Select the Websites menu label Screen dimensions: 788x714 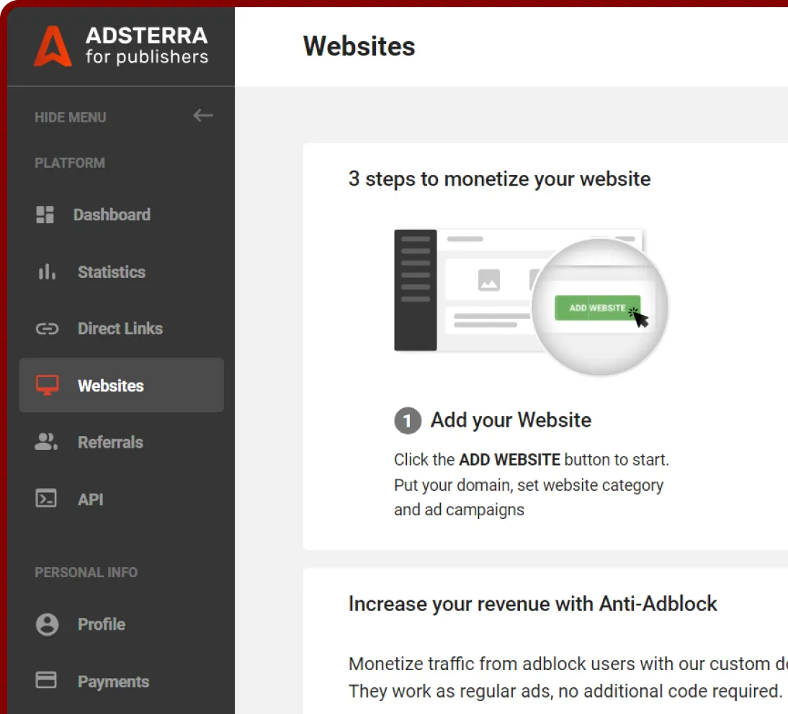pyautogui.click(x=111, y=386)
